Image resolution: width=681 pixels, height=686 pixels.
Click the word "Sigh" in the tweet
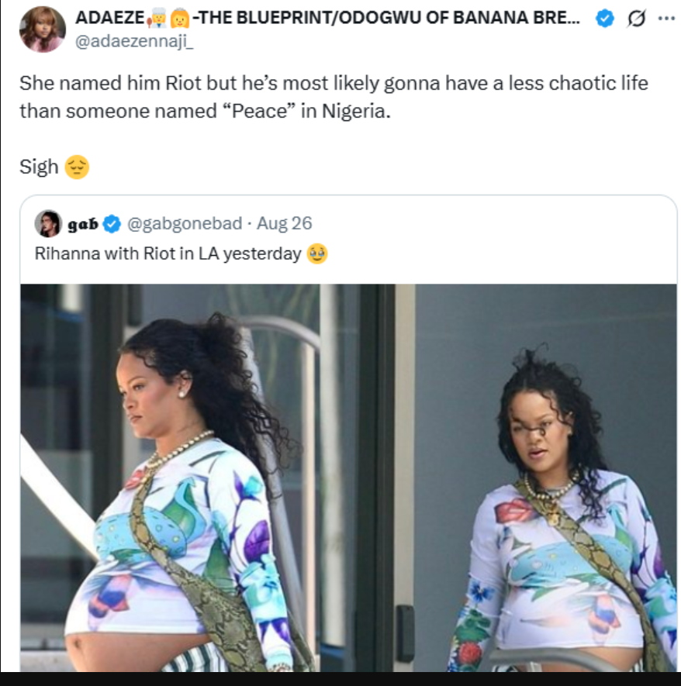click(x=39, y=167)
